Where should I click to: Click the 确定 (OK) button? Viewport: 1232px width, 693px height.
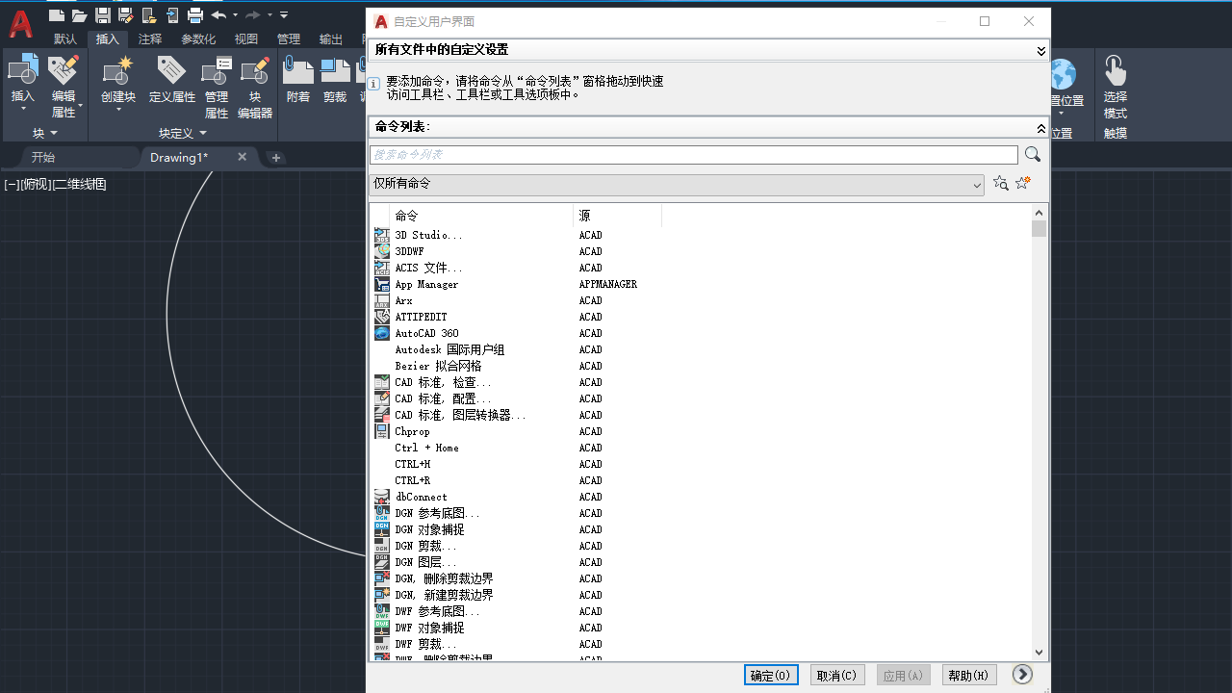click(770, 675)
